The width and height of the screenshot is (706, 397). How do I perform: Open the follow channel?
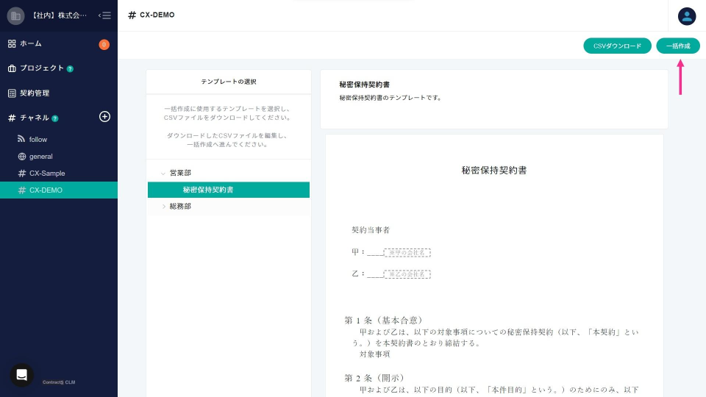pos(38,139)
